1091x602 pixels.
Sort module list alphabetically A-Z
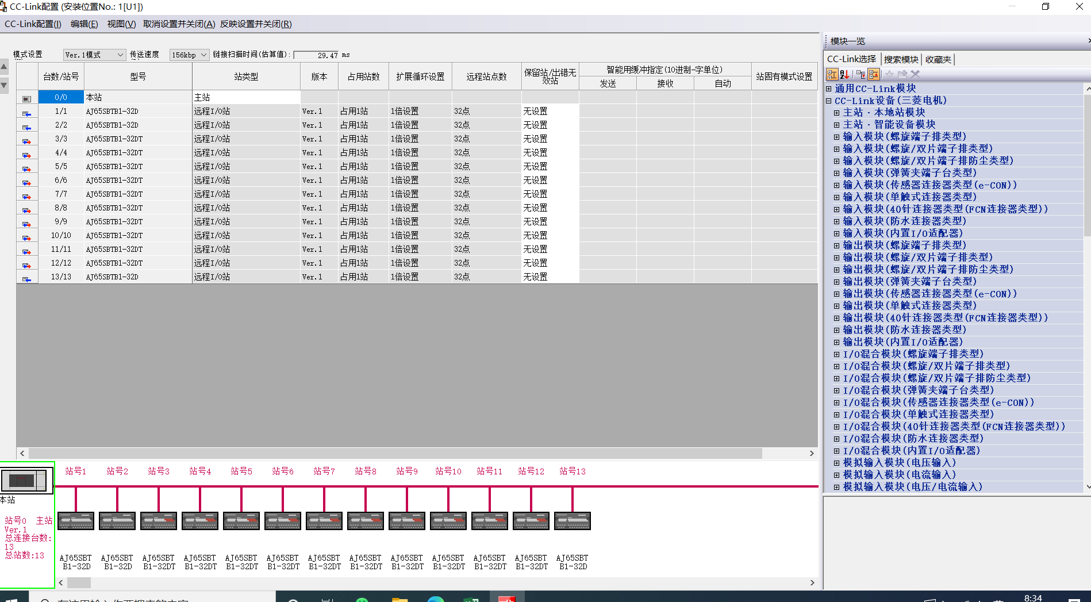(844, 74)
